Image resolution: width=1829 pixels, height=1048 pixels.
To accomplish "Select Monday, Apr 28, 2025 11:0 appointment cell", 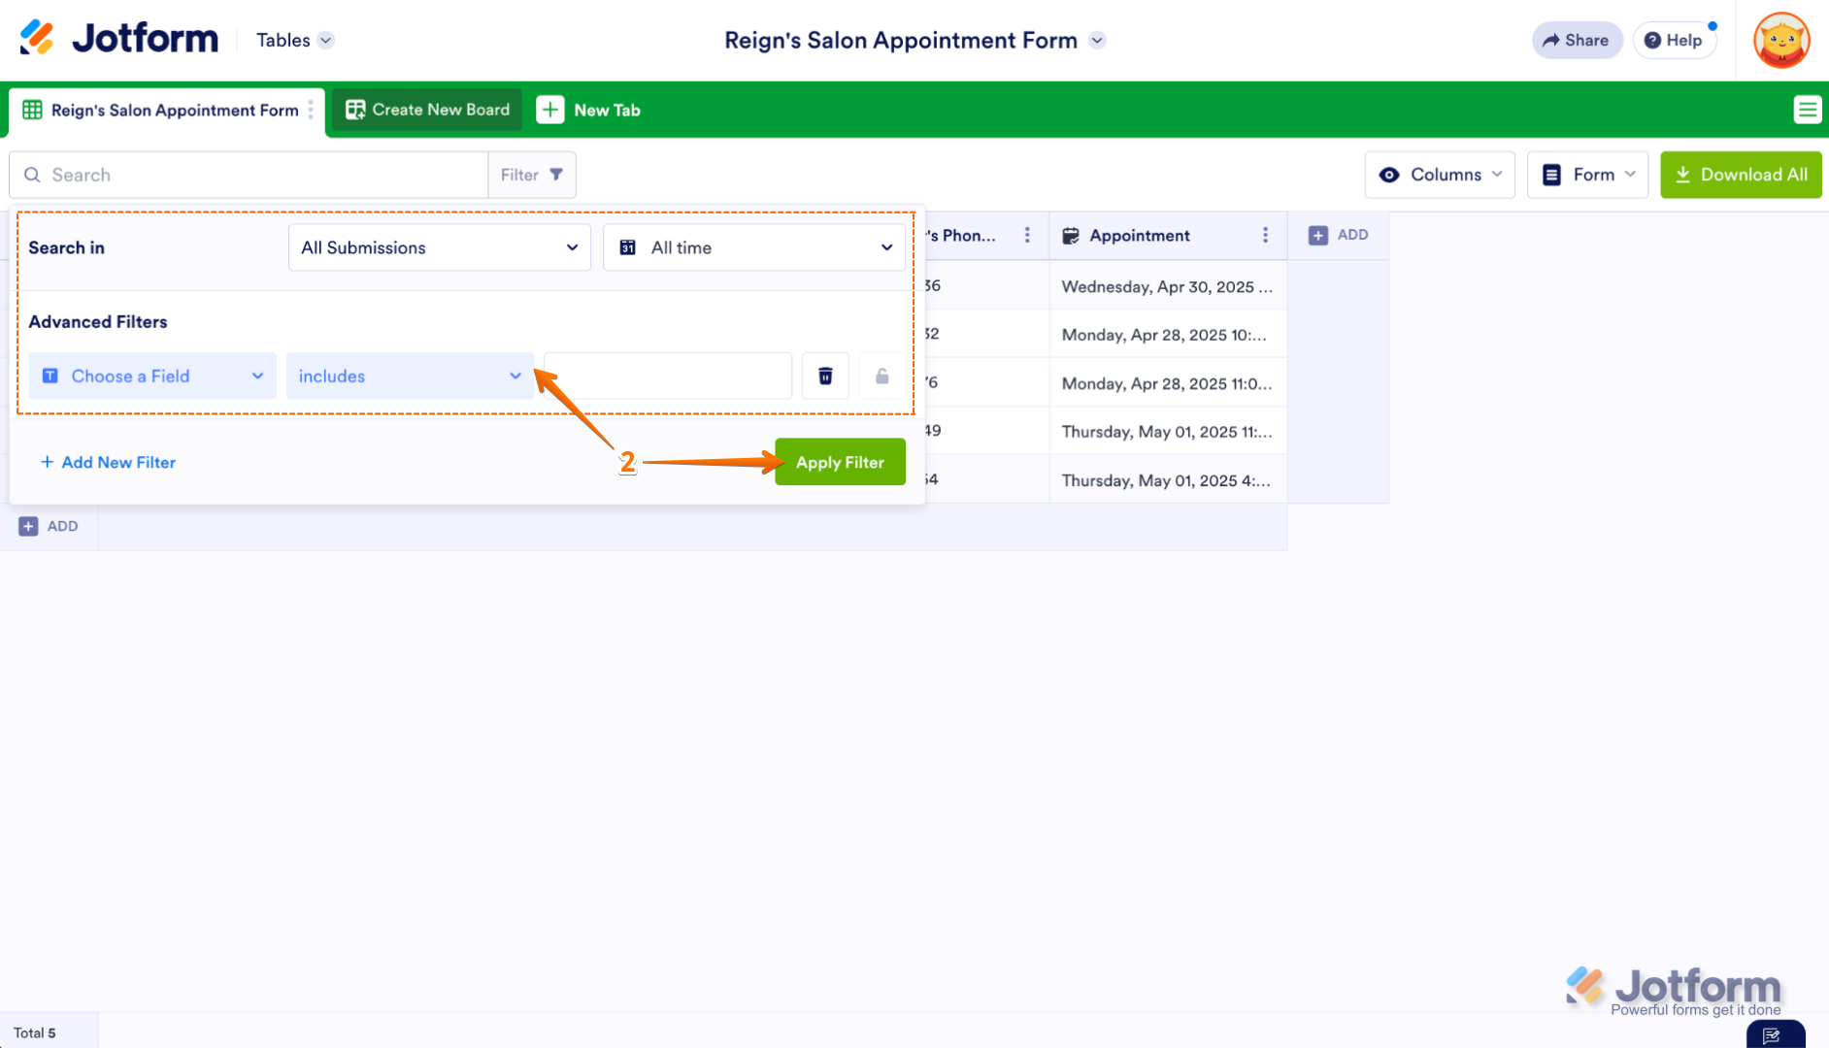I will coord(1168,383).
